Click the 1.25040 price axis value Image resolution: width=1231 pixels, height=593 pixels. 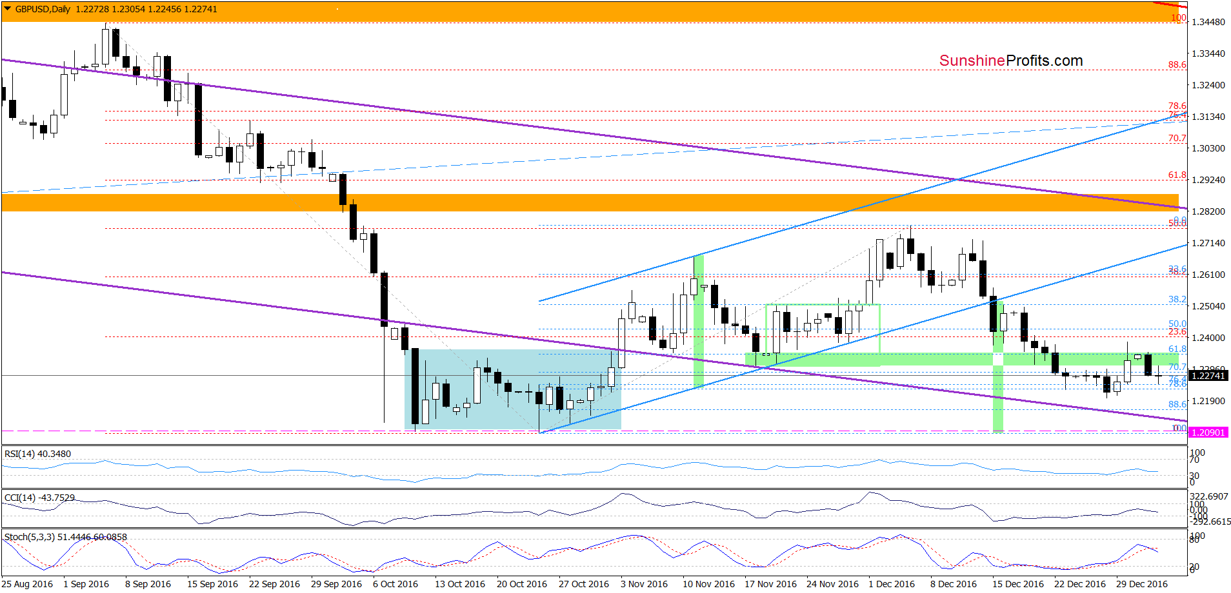click(x=1208, y=306)
